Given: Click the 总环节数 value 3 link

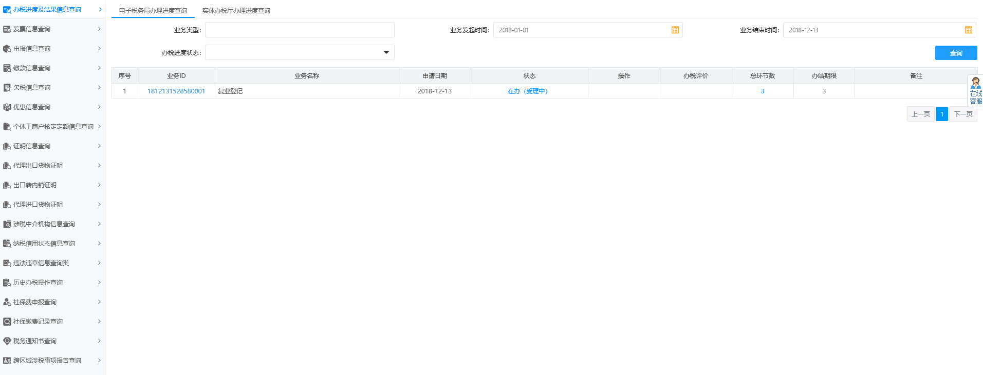Looking at the screenshot, I should click(763, 91).
